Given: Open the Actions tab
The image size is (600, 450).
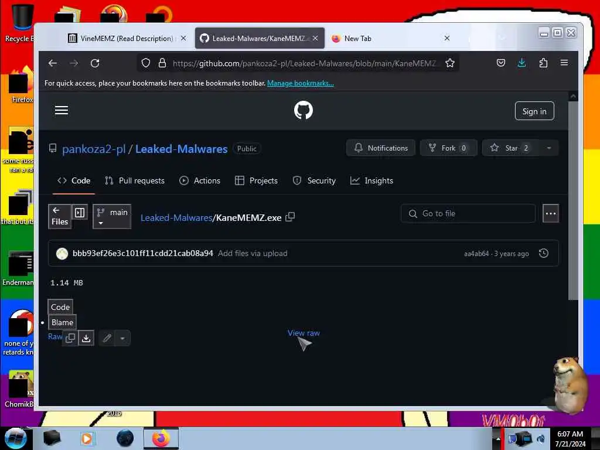Looking at the screenshot, I should click(200, 180).
